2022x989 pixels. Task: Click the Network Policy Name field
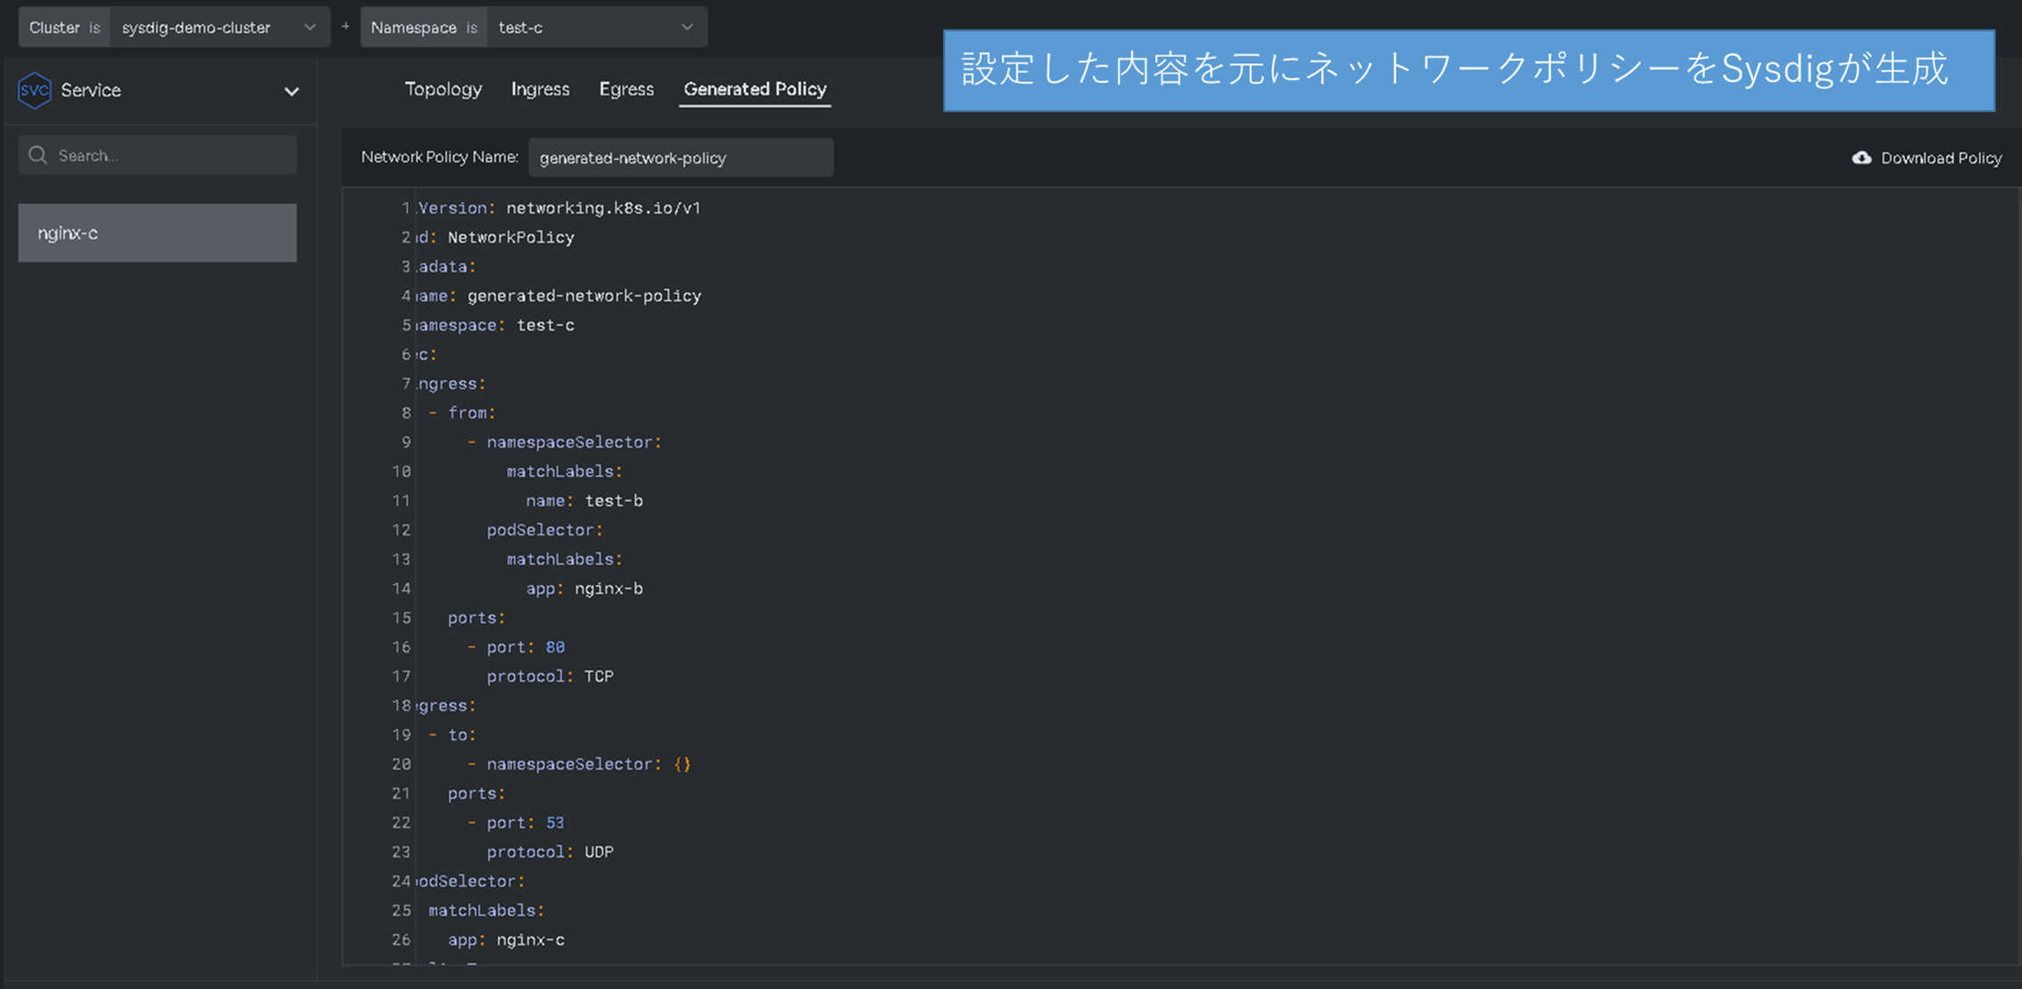click(681, 158)
